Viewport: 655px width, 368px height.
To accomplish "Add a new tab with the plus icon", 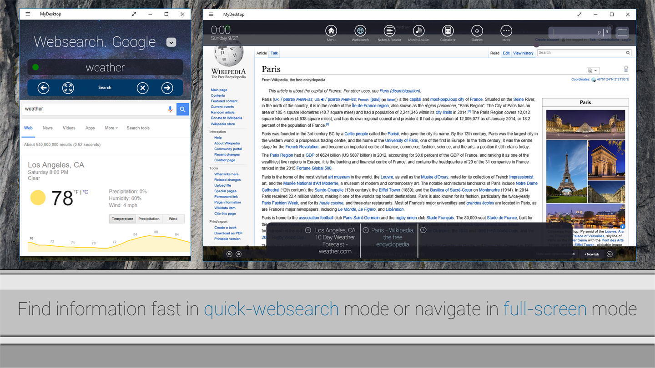I will tap(423, 230).
